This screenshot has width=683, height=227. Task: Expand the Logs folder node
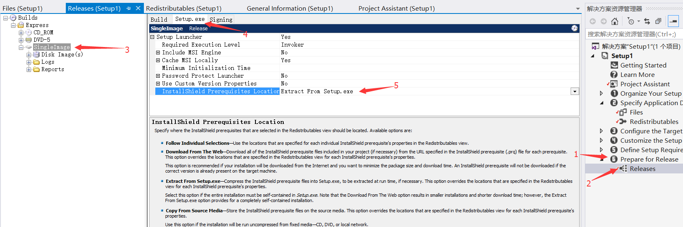tap(29, 62)
